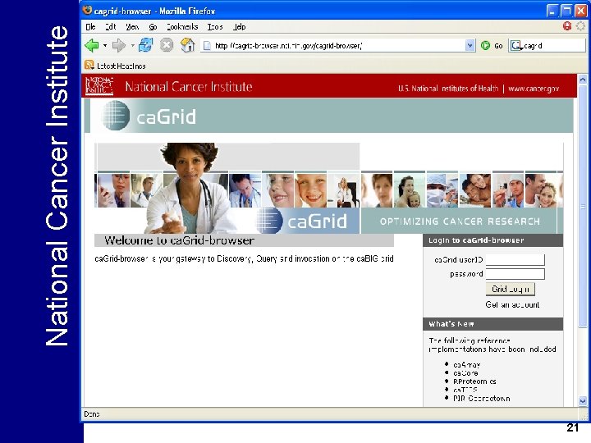Click the What's New panel header
591x443 pixels.
[493, 324]
